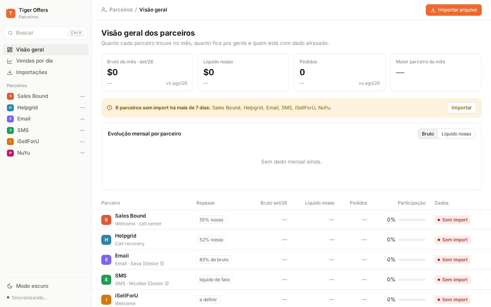Click the Buscar search field
Viewport: 491px width, 307px height.
coord(46,33)
